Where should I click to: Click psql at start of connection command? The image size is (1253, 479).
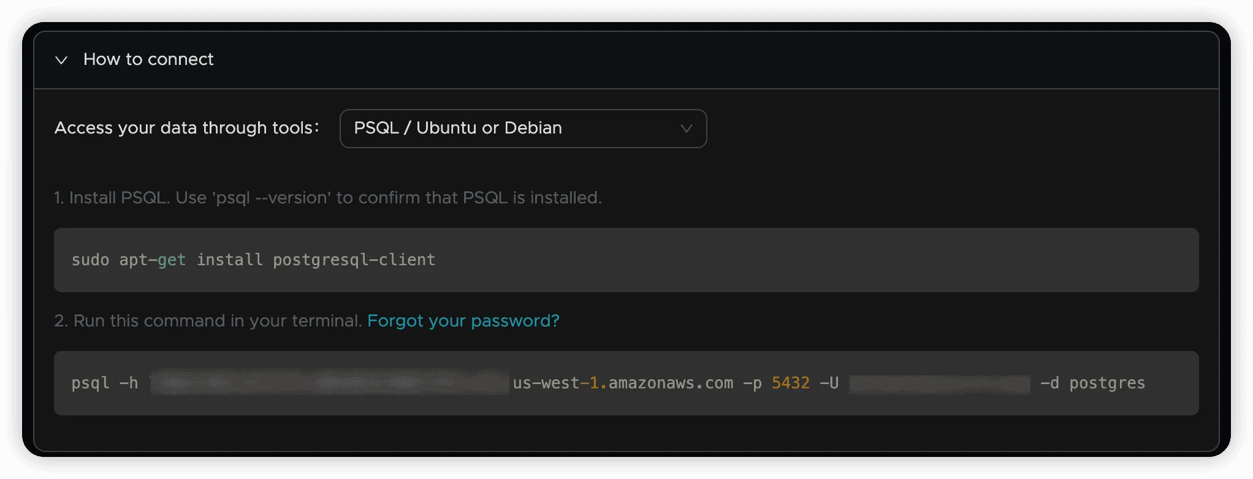(x=90, y=383)
